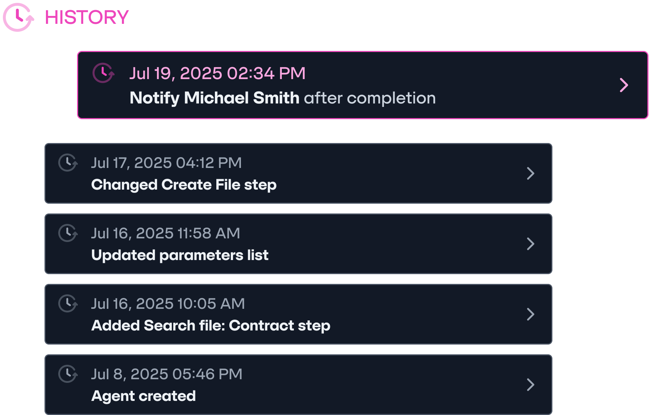Select the Jul 16, 2025 10:05 AM timestamp
This screenshot has width=649, height=415.
tap(168, 304)
